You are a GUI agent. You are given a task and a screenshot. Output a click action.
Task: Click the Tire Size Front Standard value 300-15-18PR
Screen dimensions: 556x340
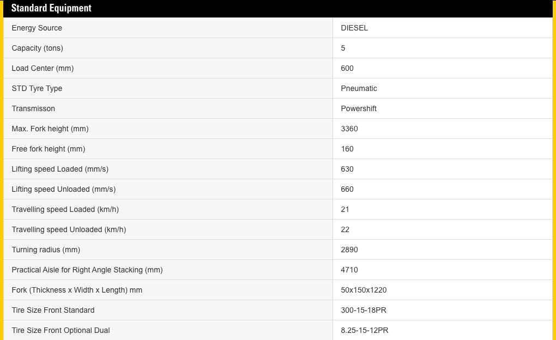point(364,310)
